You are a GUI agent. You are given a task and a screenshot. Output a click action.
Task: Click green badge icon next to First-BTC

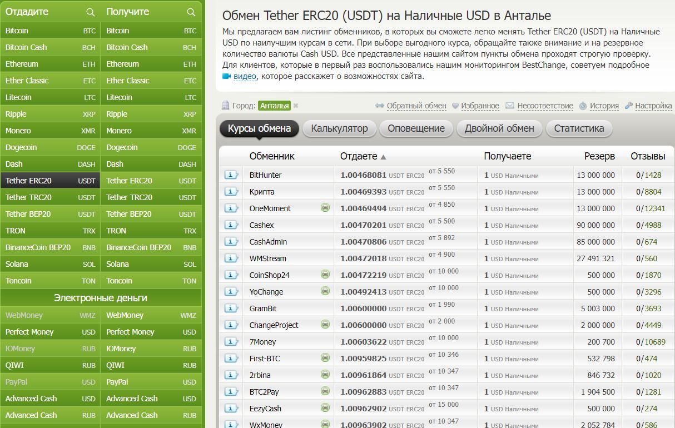tap(325, 357)
